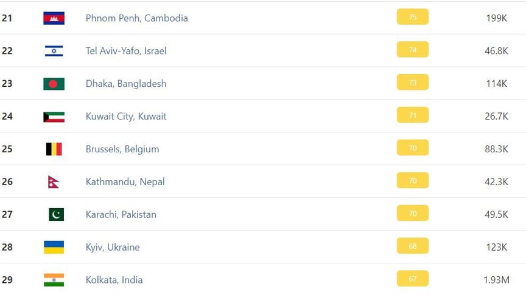Click the Bangladesh flag icon
526x295 pixels.
tap(54, 84)
